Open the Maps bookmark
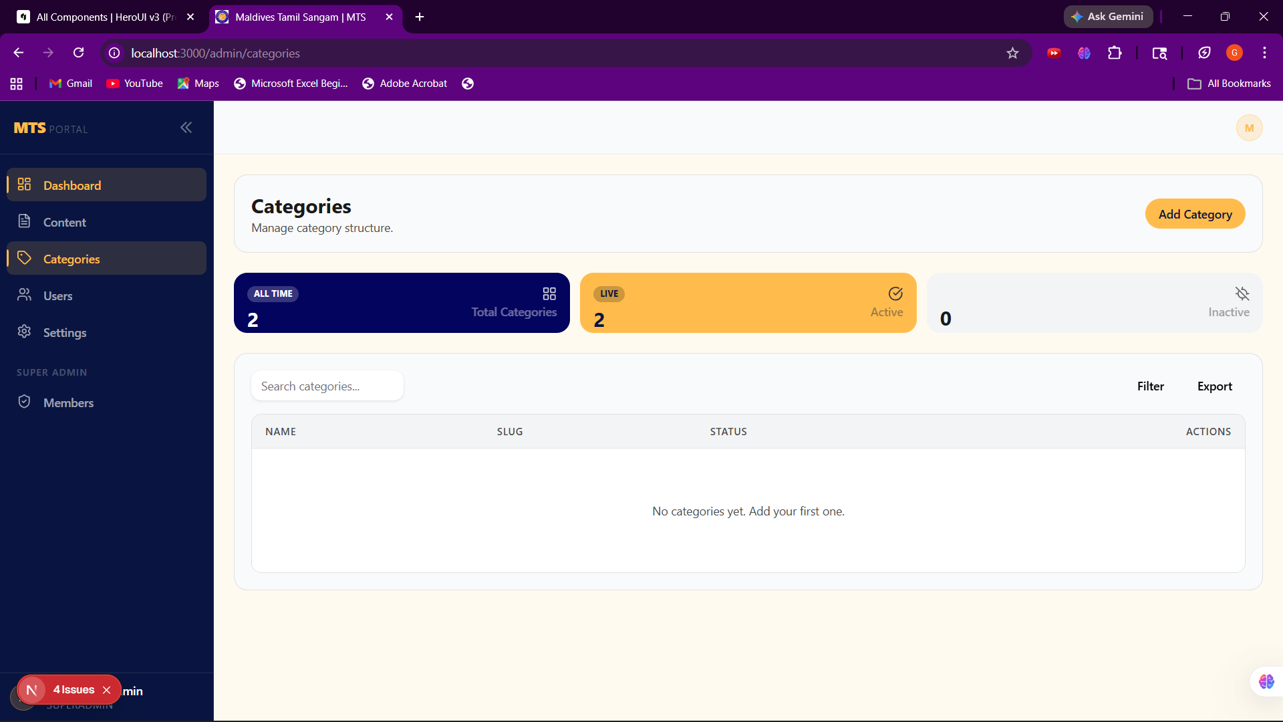 198,84
